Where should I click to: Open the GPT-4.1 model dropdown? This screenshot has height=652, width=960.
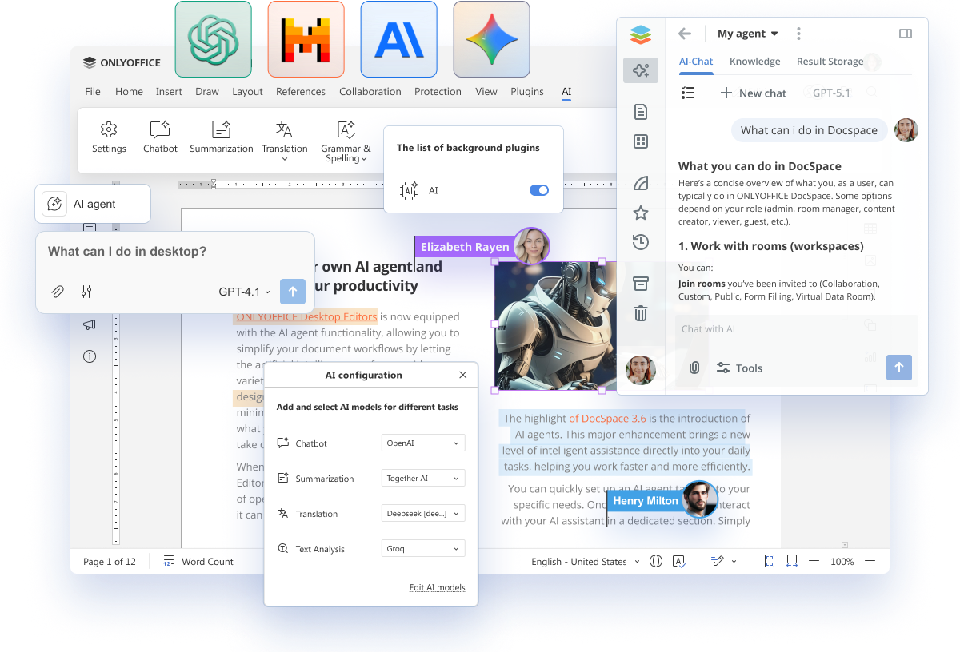coord(244,291)
